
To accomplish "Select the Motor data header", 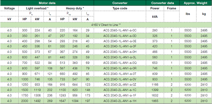I will [x=47, y=3].
